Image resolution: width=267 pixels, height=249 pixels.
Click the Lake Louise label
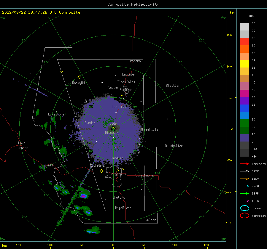(x=23, y=145)
